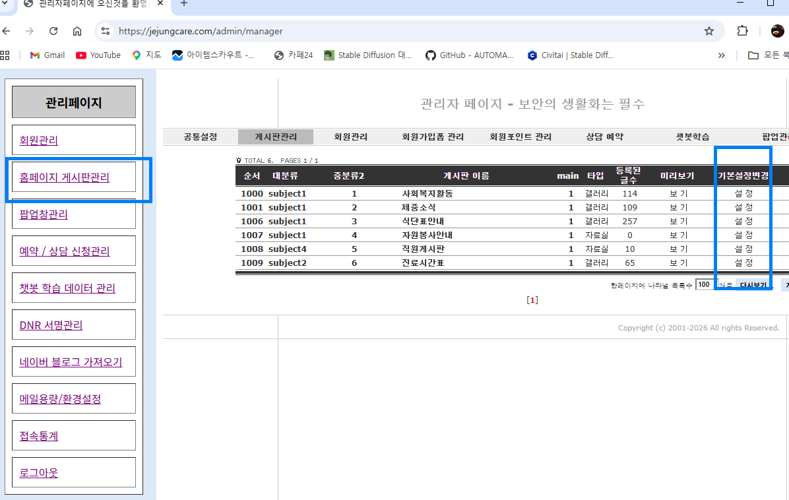Open a new tab with plus icon
The image size is (789, 500).
[x=184, y=3]
